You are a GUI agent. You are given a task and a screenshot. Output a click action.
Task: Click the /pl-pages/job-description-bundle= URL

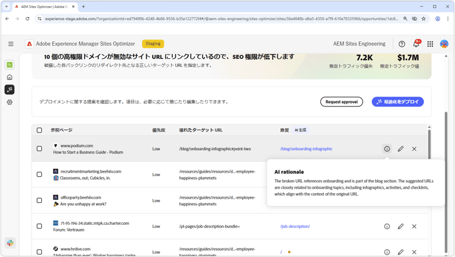click(209, 227)
